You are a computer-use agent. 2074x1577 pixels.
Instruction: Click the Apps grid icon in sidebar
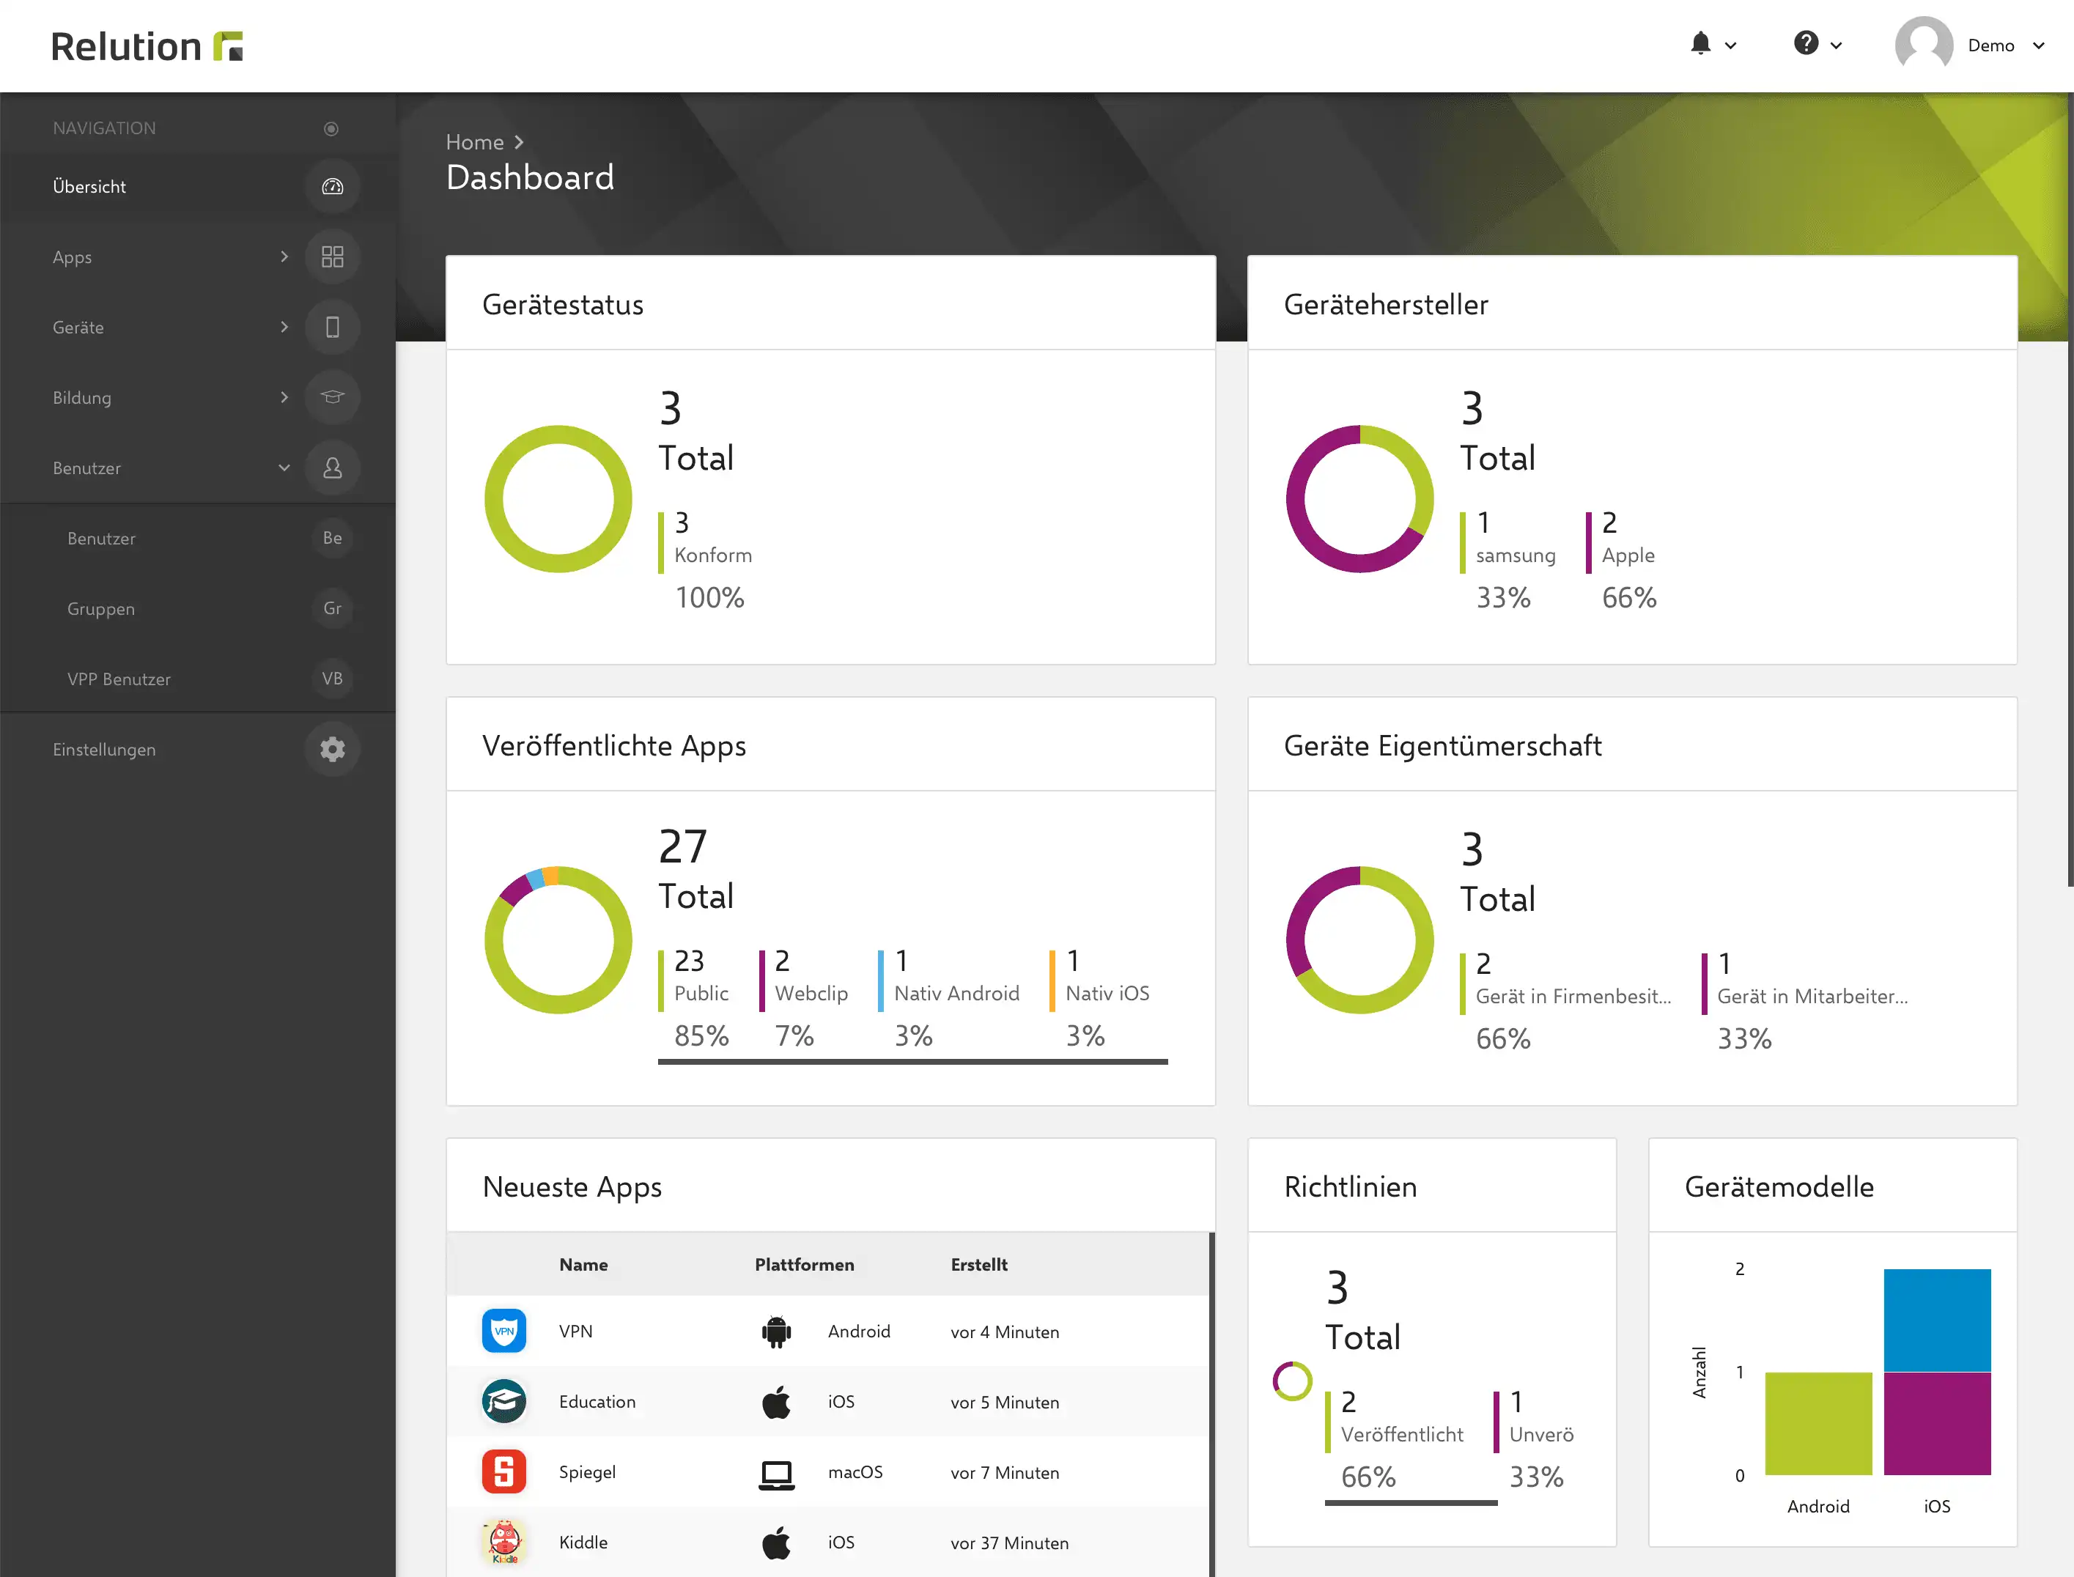[x=333, y=257]
